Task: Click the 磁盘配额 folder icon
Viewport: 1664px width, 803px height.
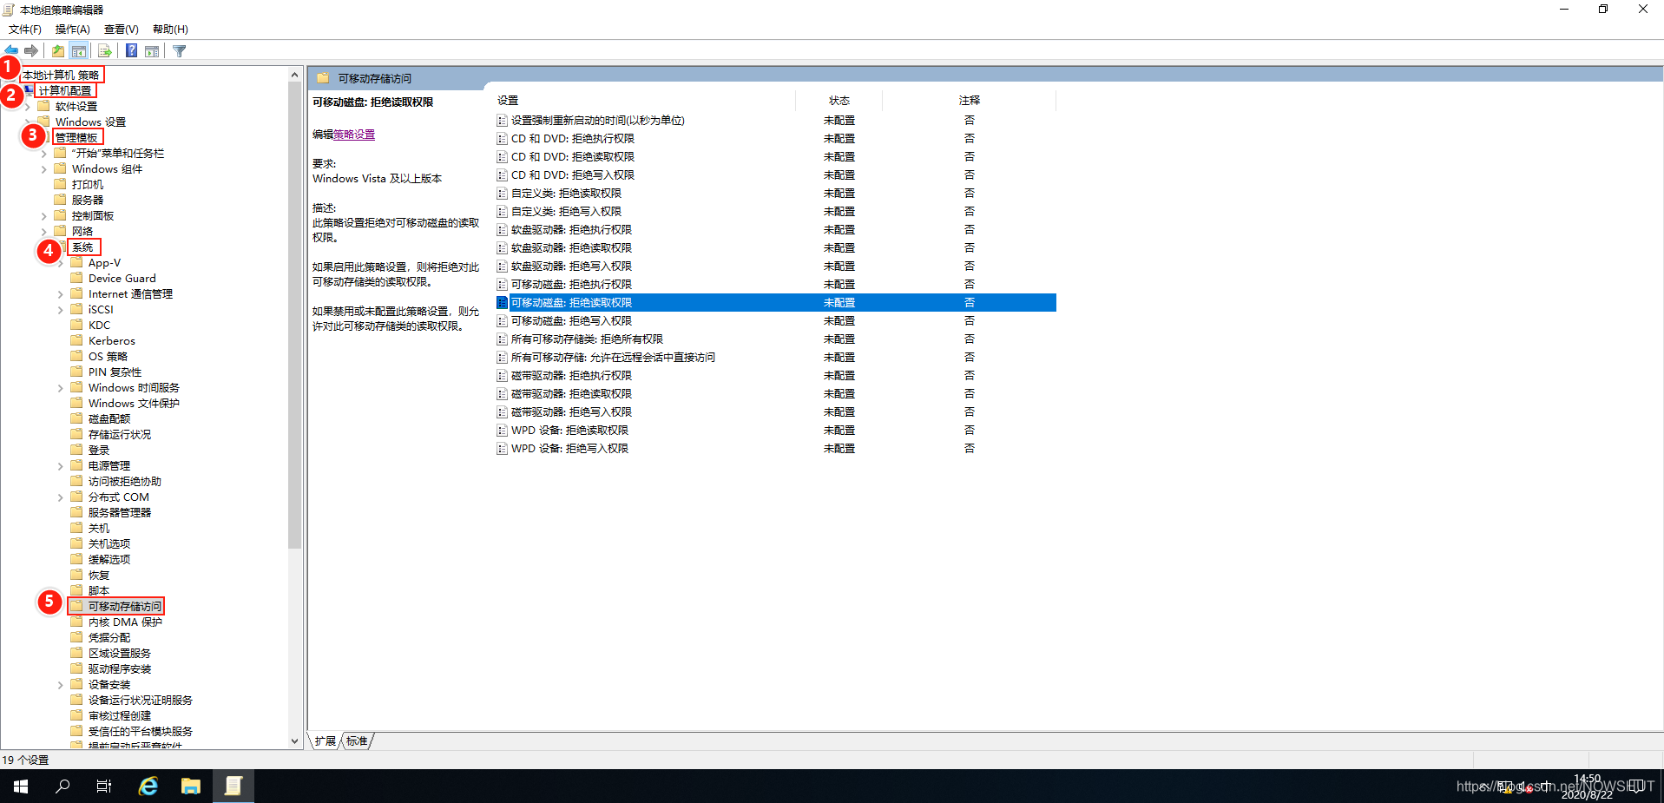Action: click(76, 418)
